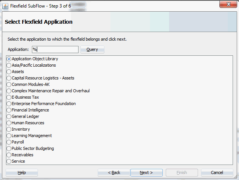Cancel the Flexfield SubFlow wizard
This screenshot has width=239, height=180.
pyautogui.click(x=217, y=173)
